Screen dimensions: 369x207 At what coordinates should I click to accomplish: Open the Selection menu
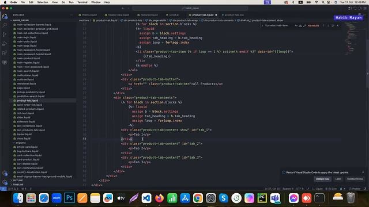tap(43, 2)
